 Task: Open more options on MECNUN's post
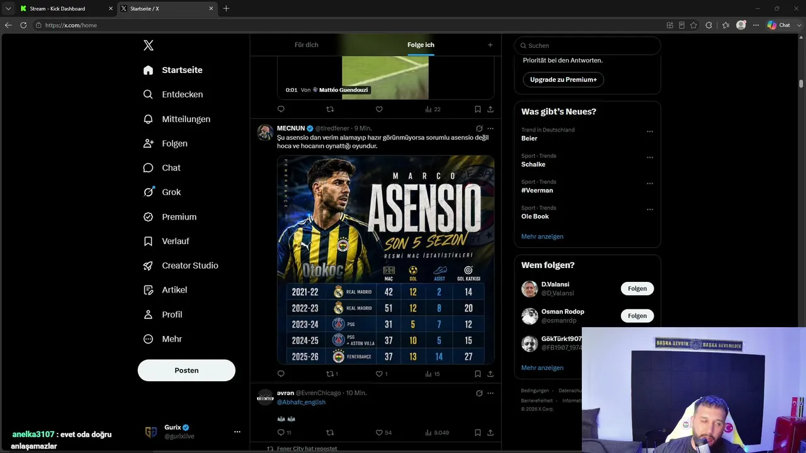[x=491, y=128]
